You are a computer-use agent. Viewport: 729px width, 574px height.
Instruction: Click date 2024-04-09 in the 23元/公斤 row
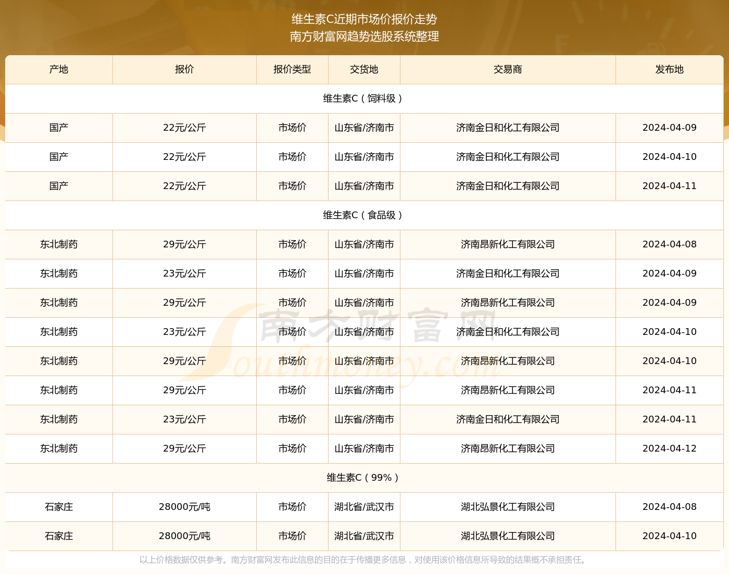coord(670,273)
